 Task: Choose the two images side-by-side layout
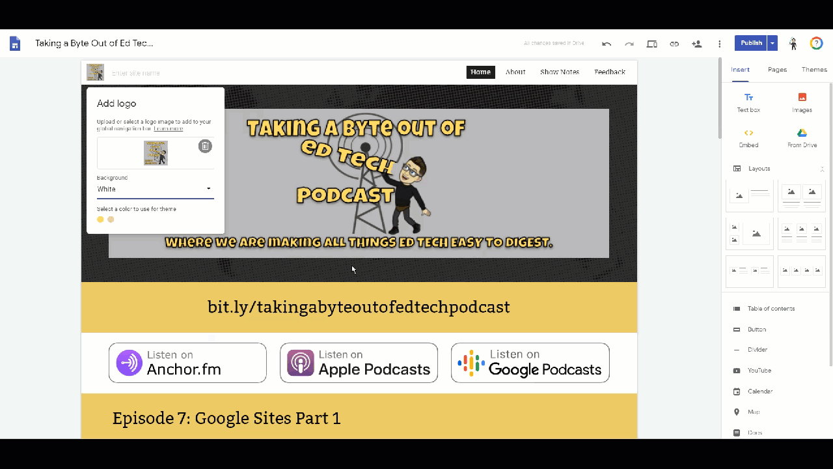pos(802,195)
